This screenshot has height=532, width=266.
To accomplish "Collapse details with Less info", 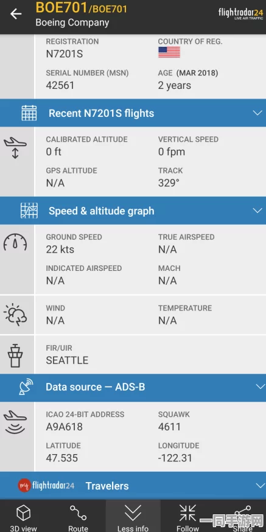I will click(133, 516).
